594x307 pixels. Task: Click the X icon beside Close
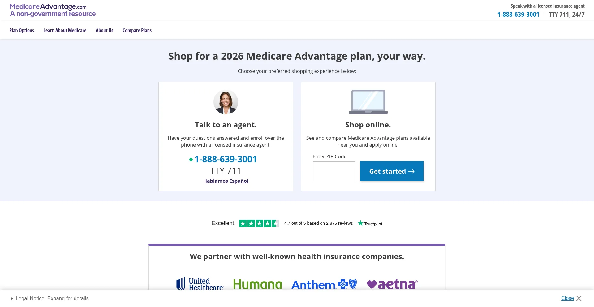click(x=579, y=298)
